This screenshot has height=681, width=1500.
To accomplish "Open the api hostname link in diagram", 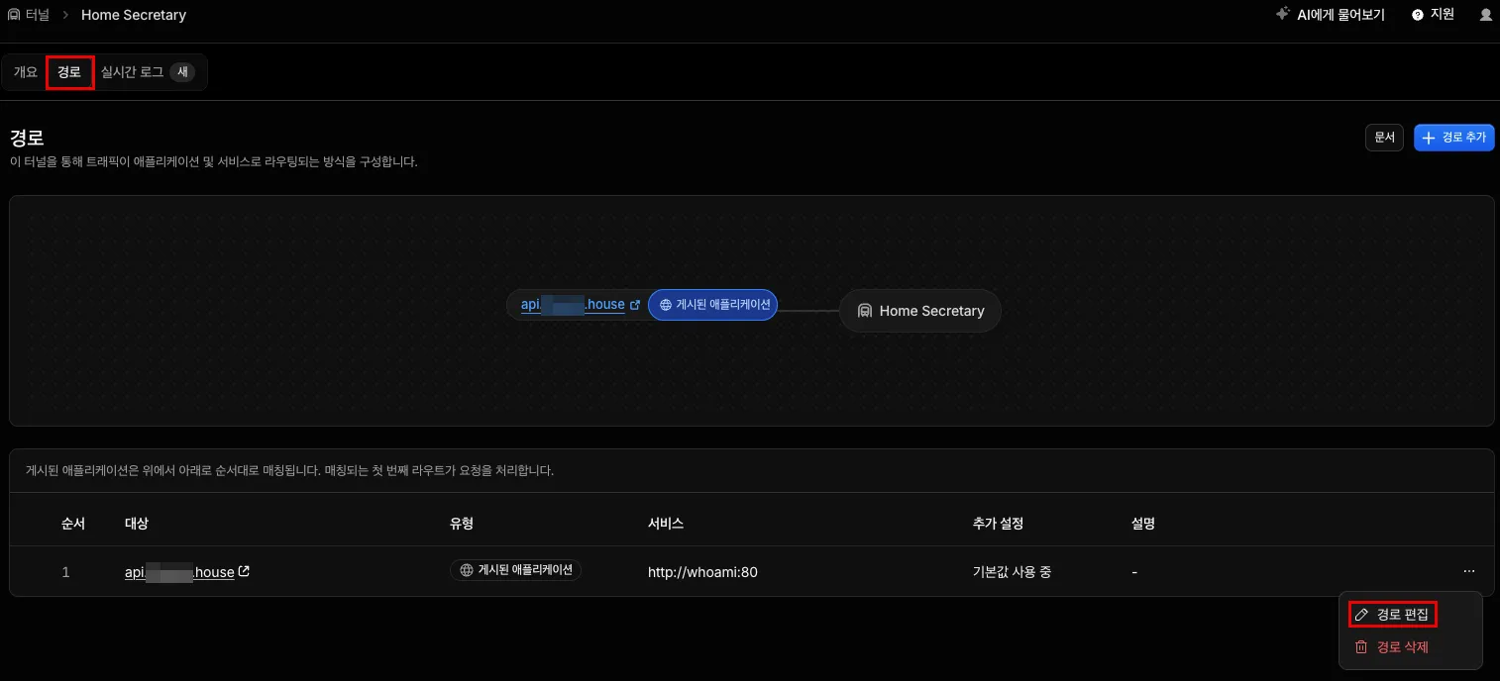I will [573, 305].
